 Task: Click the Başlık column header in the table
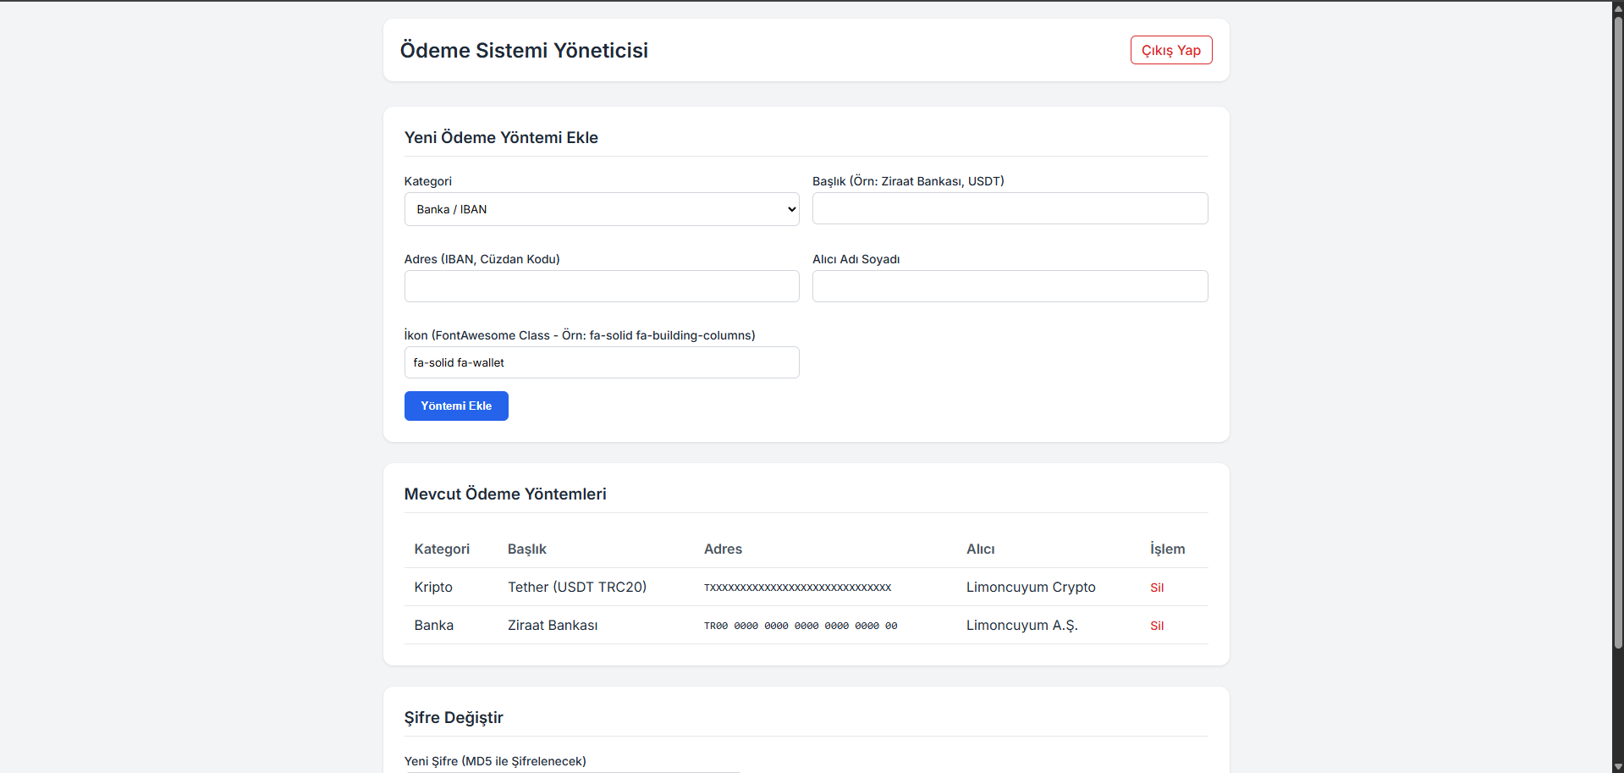pyautogui.click(x=526, y=549)
